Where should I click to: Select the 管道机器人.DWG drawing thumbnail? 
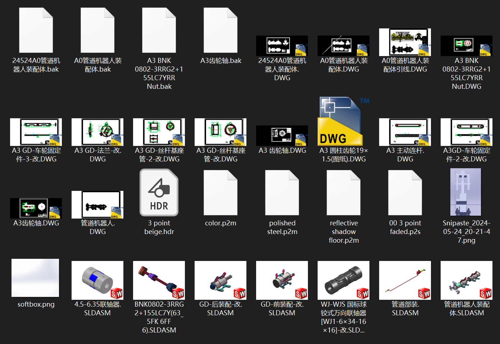pos(97,205)
